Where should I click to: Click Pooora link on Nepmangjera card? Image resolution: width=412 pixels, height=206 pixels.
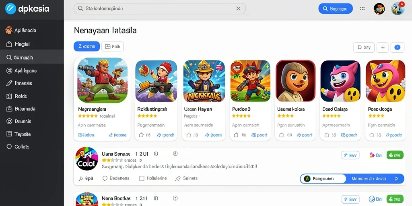pyautogui.click(x=118, y=135)
